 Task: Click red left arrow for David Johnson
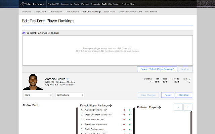124,124
